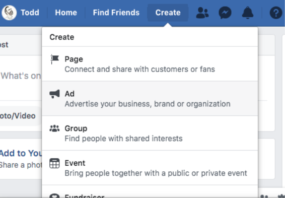Click the Event calendar icon
Image resolution: width=285 pixels, height=198 pixels.
pyautogui.click(x=54, y=163)
